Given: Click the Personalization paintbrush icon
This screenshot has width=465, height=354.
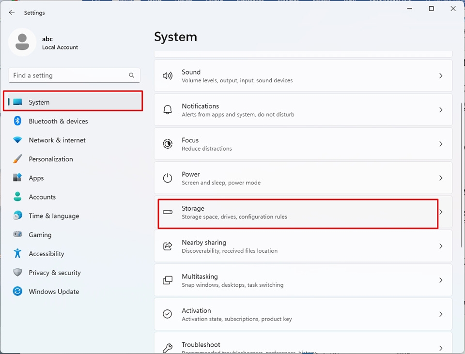Looking at the screenshot, I should pos(17,159).
